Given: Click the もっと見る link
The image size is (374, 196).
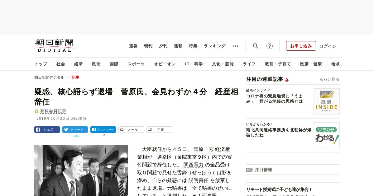Looking at the screenshot, I should click(x=329, y=80).
